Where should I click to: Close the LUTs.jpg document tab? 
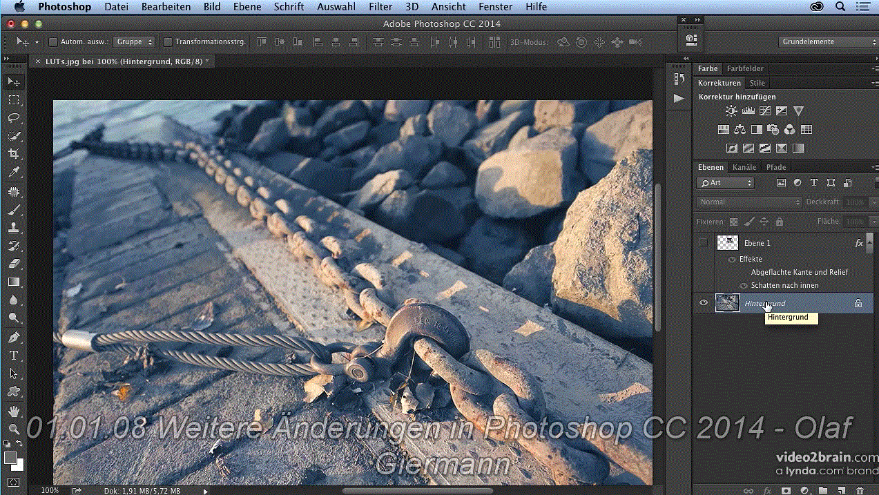tap(38, 61)
